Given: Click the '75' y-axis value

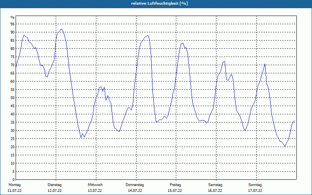Looking at the screenshot, I should point(12,57).
